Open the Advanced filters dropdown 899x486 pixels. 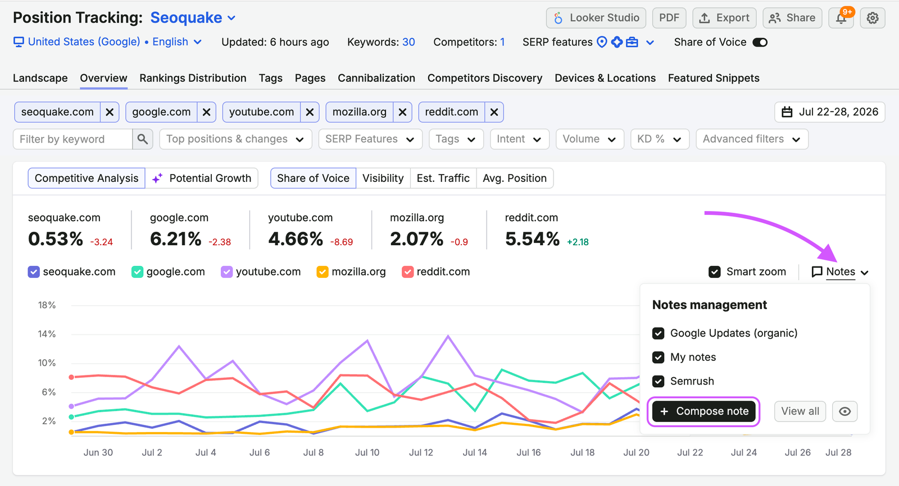(752, 139)
